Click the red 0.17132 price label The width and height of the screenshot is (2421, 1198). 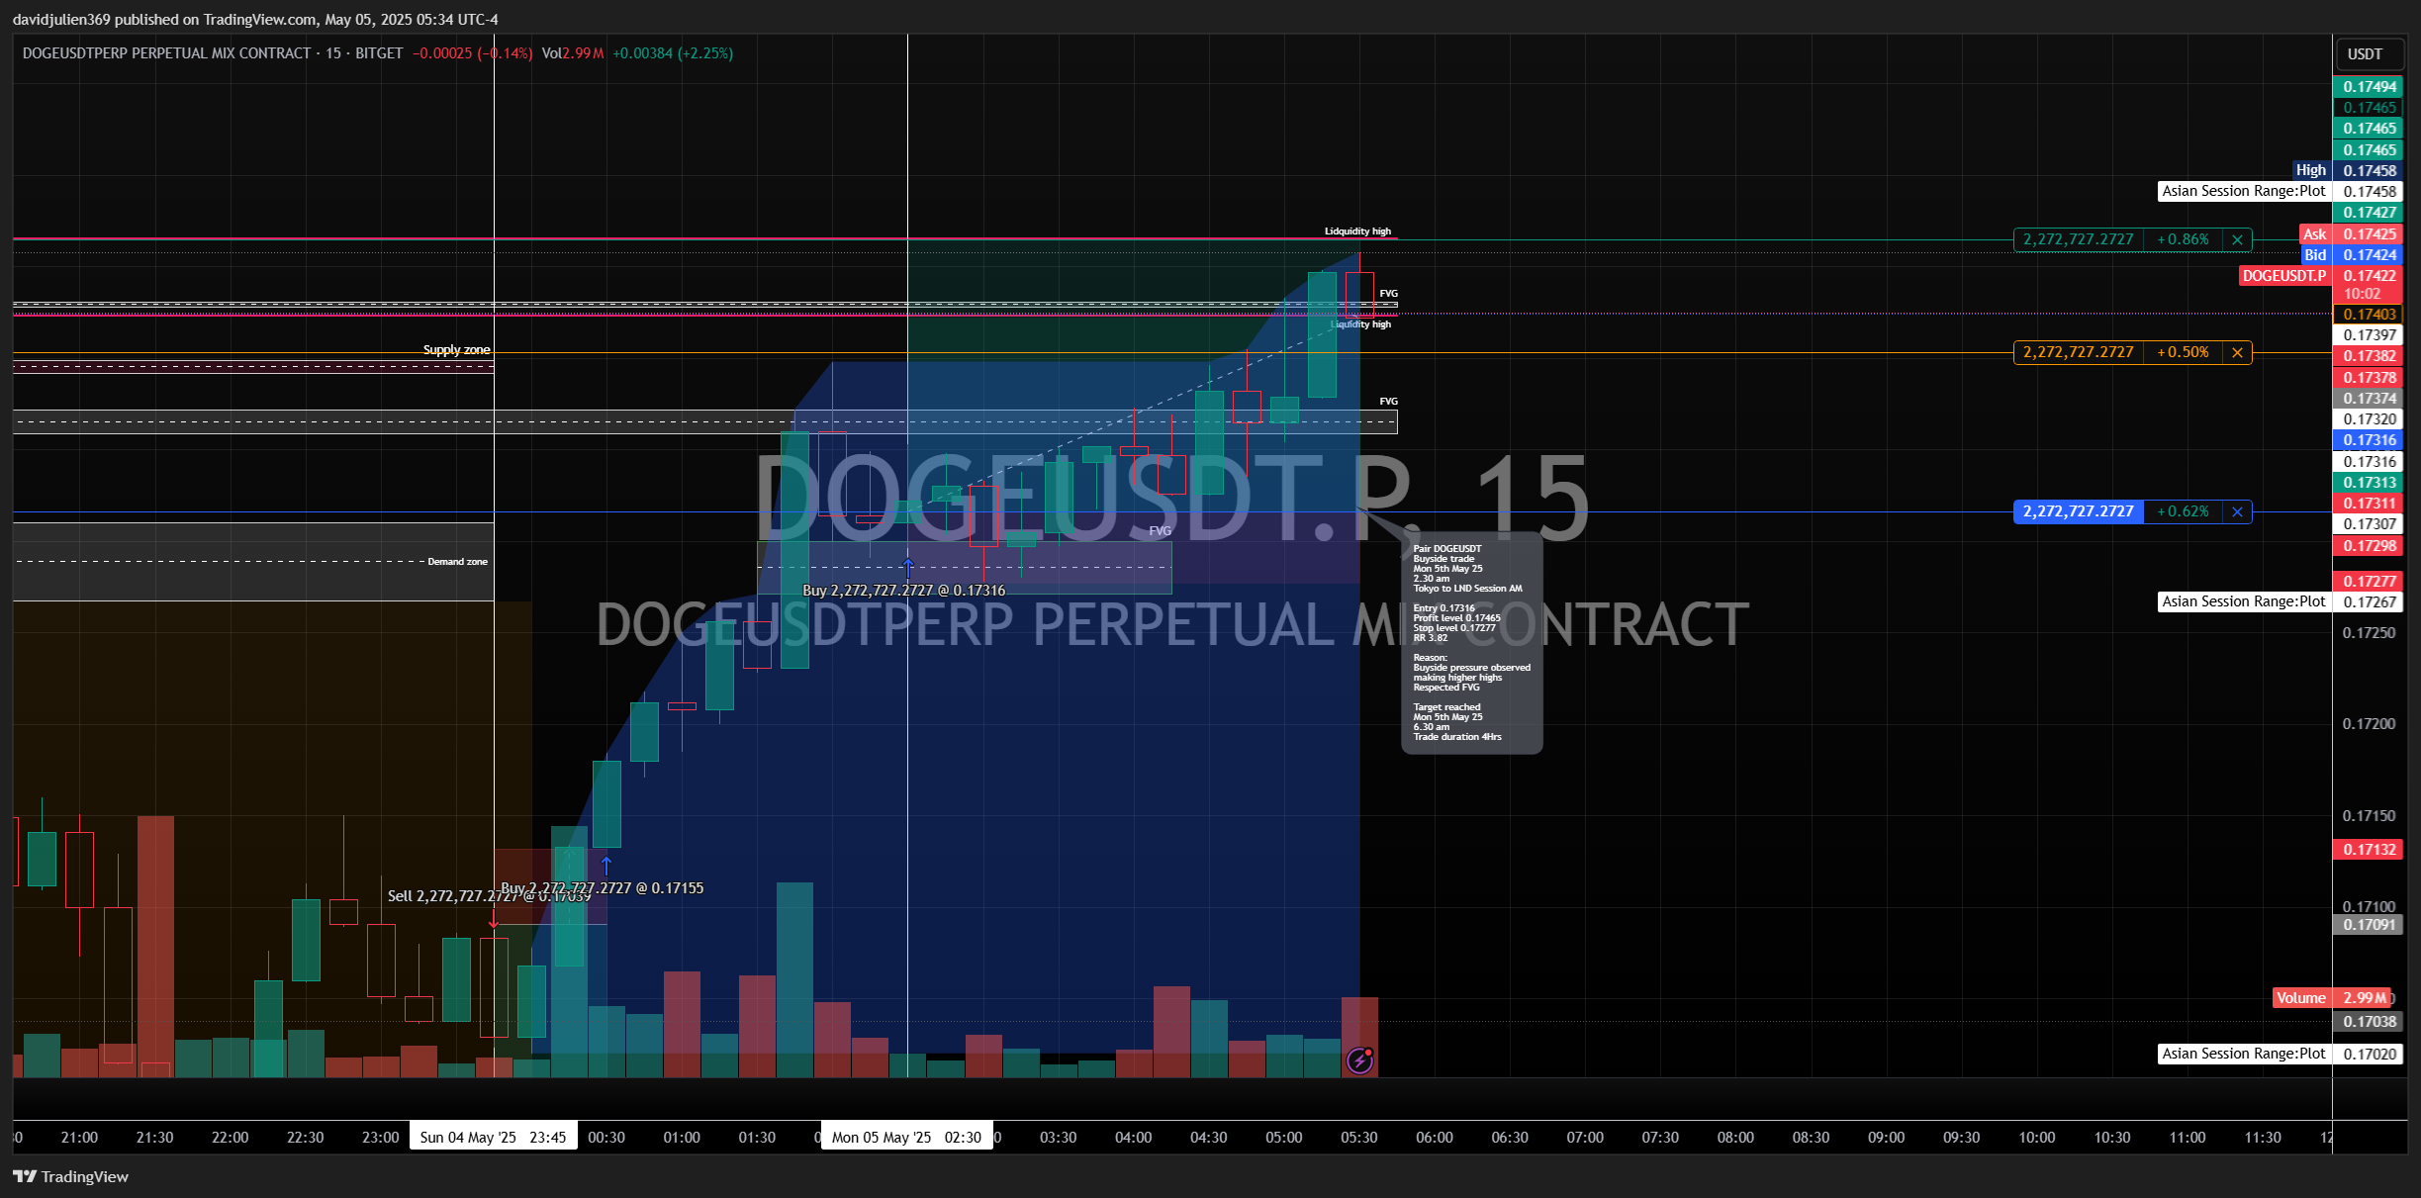point(2369,850)
